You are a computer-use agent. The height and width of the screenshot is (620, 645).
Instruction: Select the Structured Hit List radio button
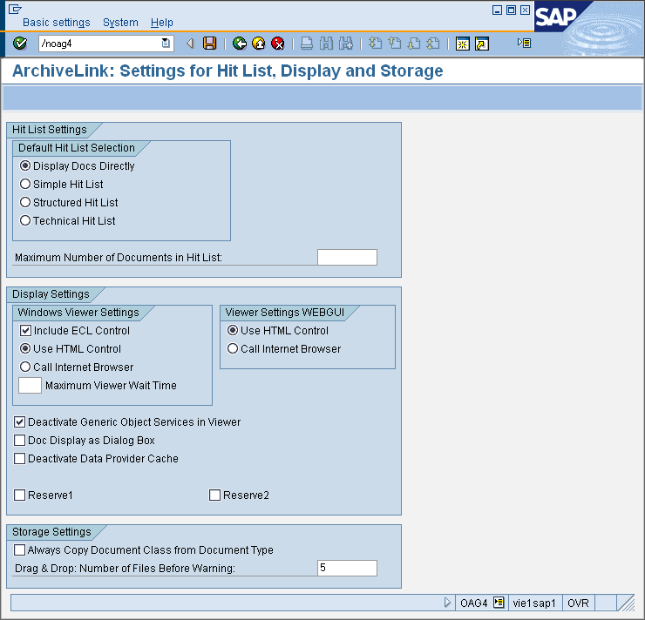(25, 203)
